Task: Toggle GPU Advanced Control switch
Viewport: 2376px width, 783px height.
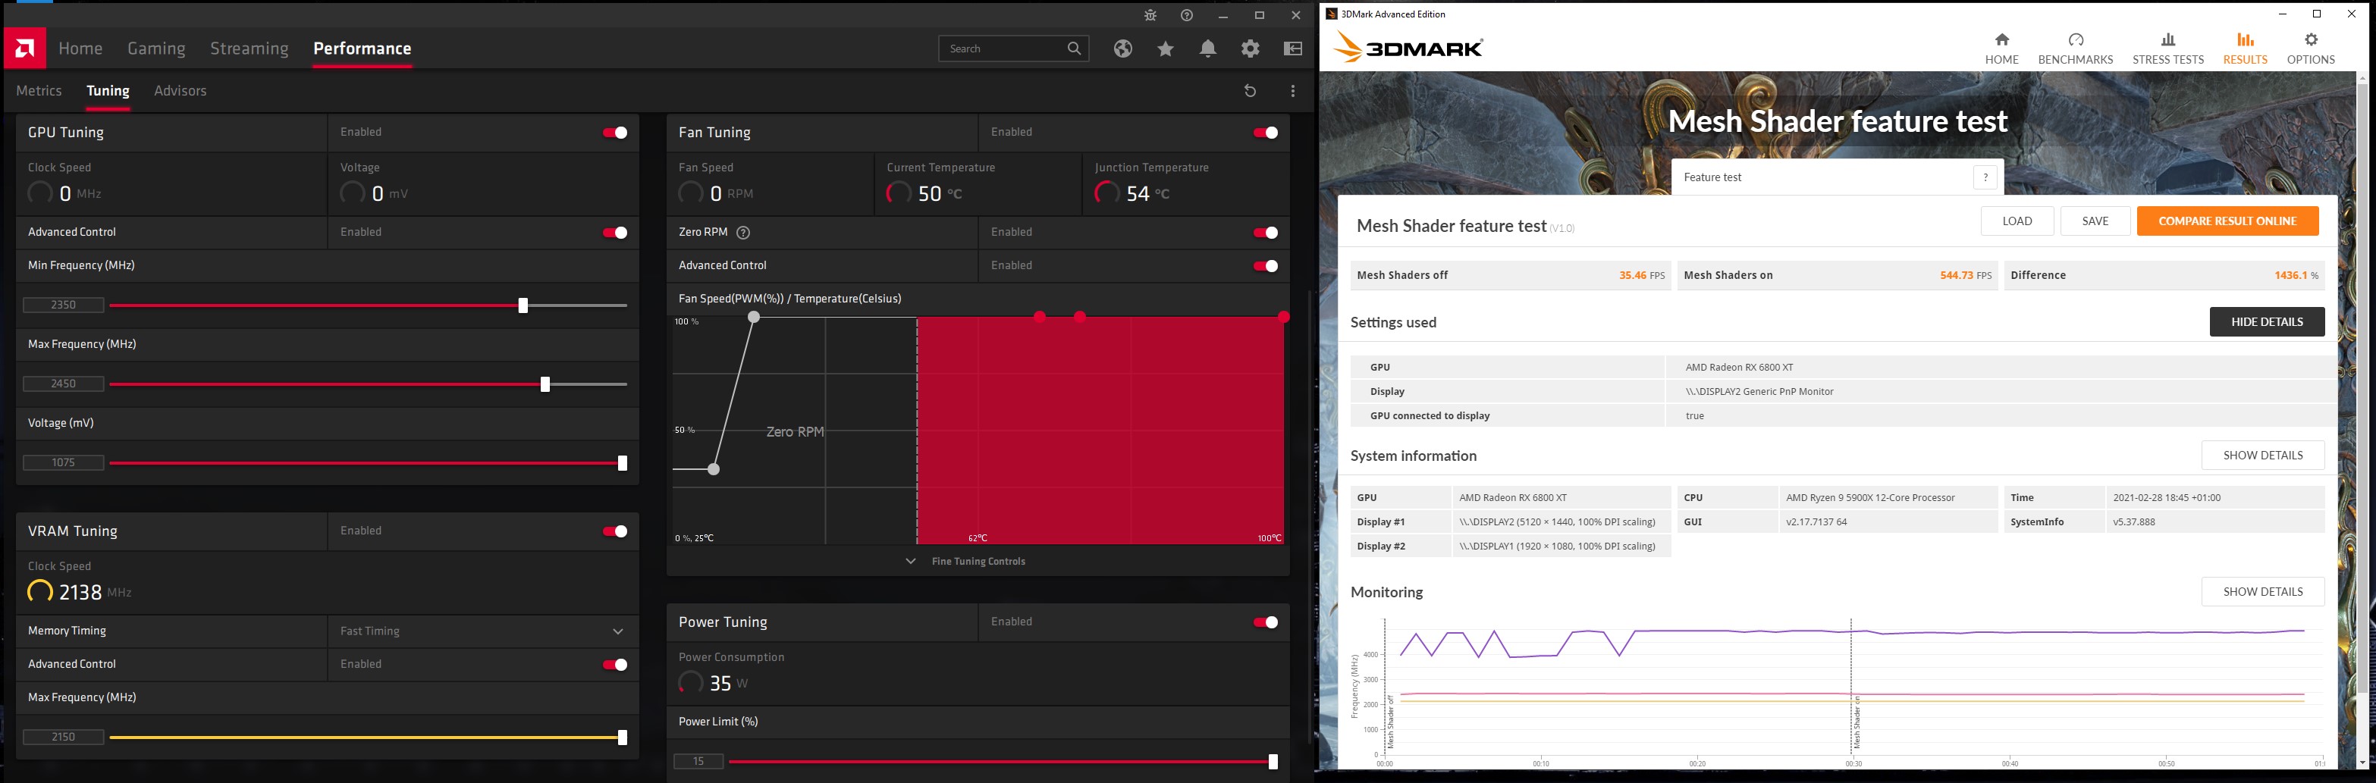Action: (x=615, y=233)
